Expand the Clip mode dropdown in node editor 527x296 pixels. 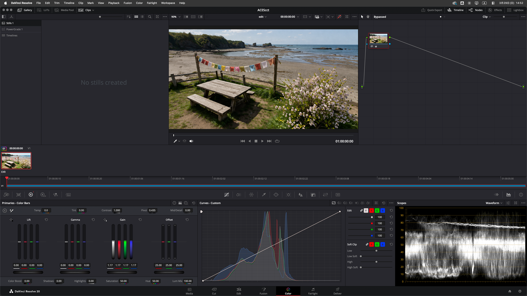pyautogui.click(x=487, y=17)
